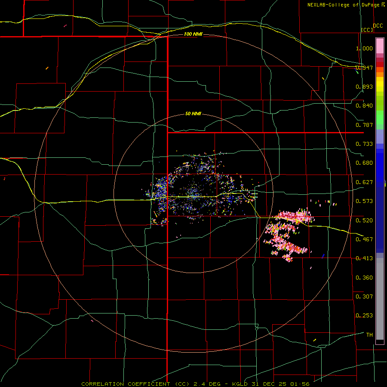Click the 0.893 scale value

click(x=364, y=86)
